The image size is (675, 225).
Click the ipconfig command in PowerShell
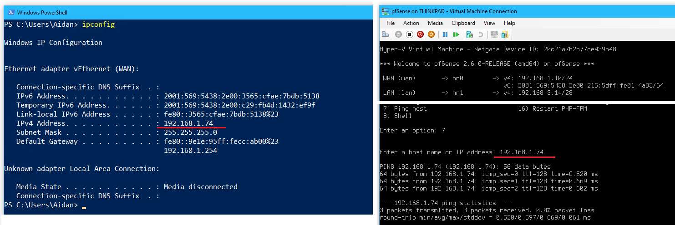[98, 24]
